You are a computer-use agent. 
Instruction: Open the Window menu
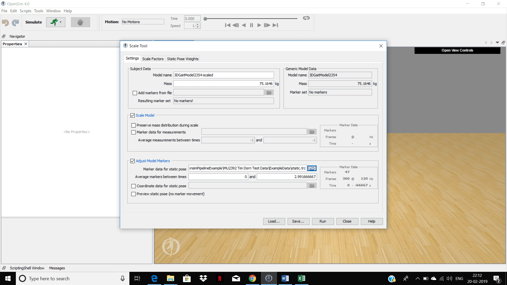(x=53, y=11)
